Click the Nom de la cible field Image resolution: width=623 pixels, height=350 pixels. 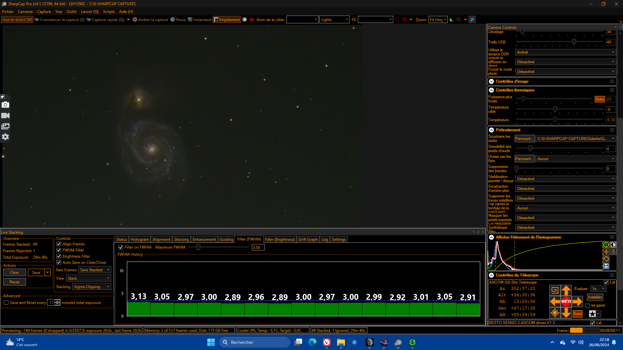point(302,20)
